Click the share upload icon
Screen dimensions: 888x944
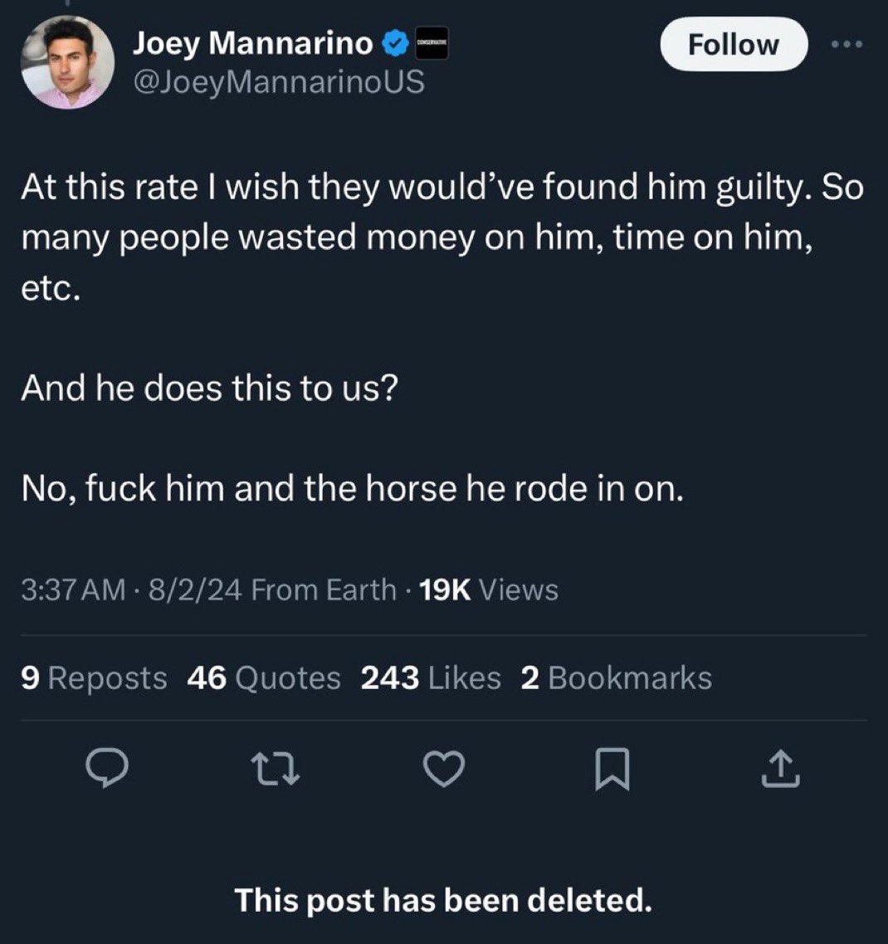782,772
